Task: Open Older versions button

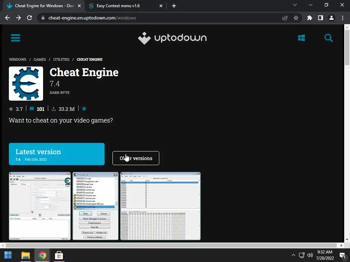Action: pyautogui.click(x=136, y=158)
